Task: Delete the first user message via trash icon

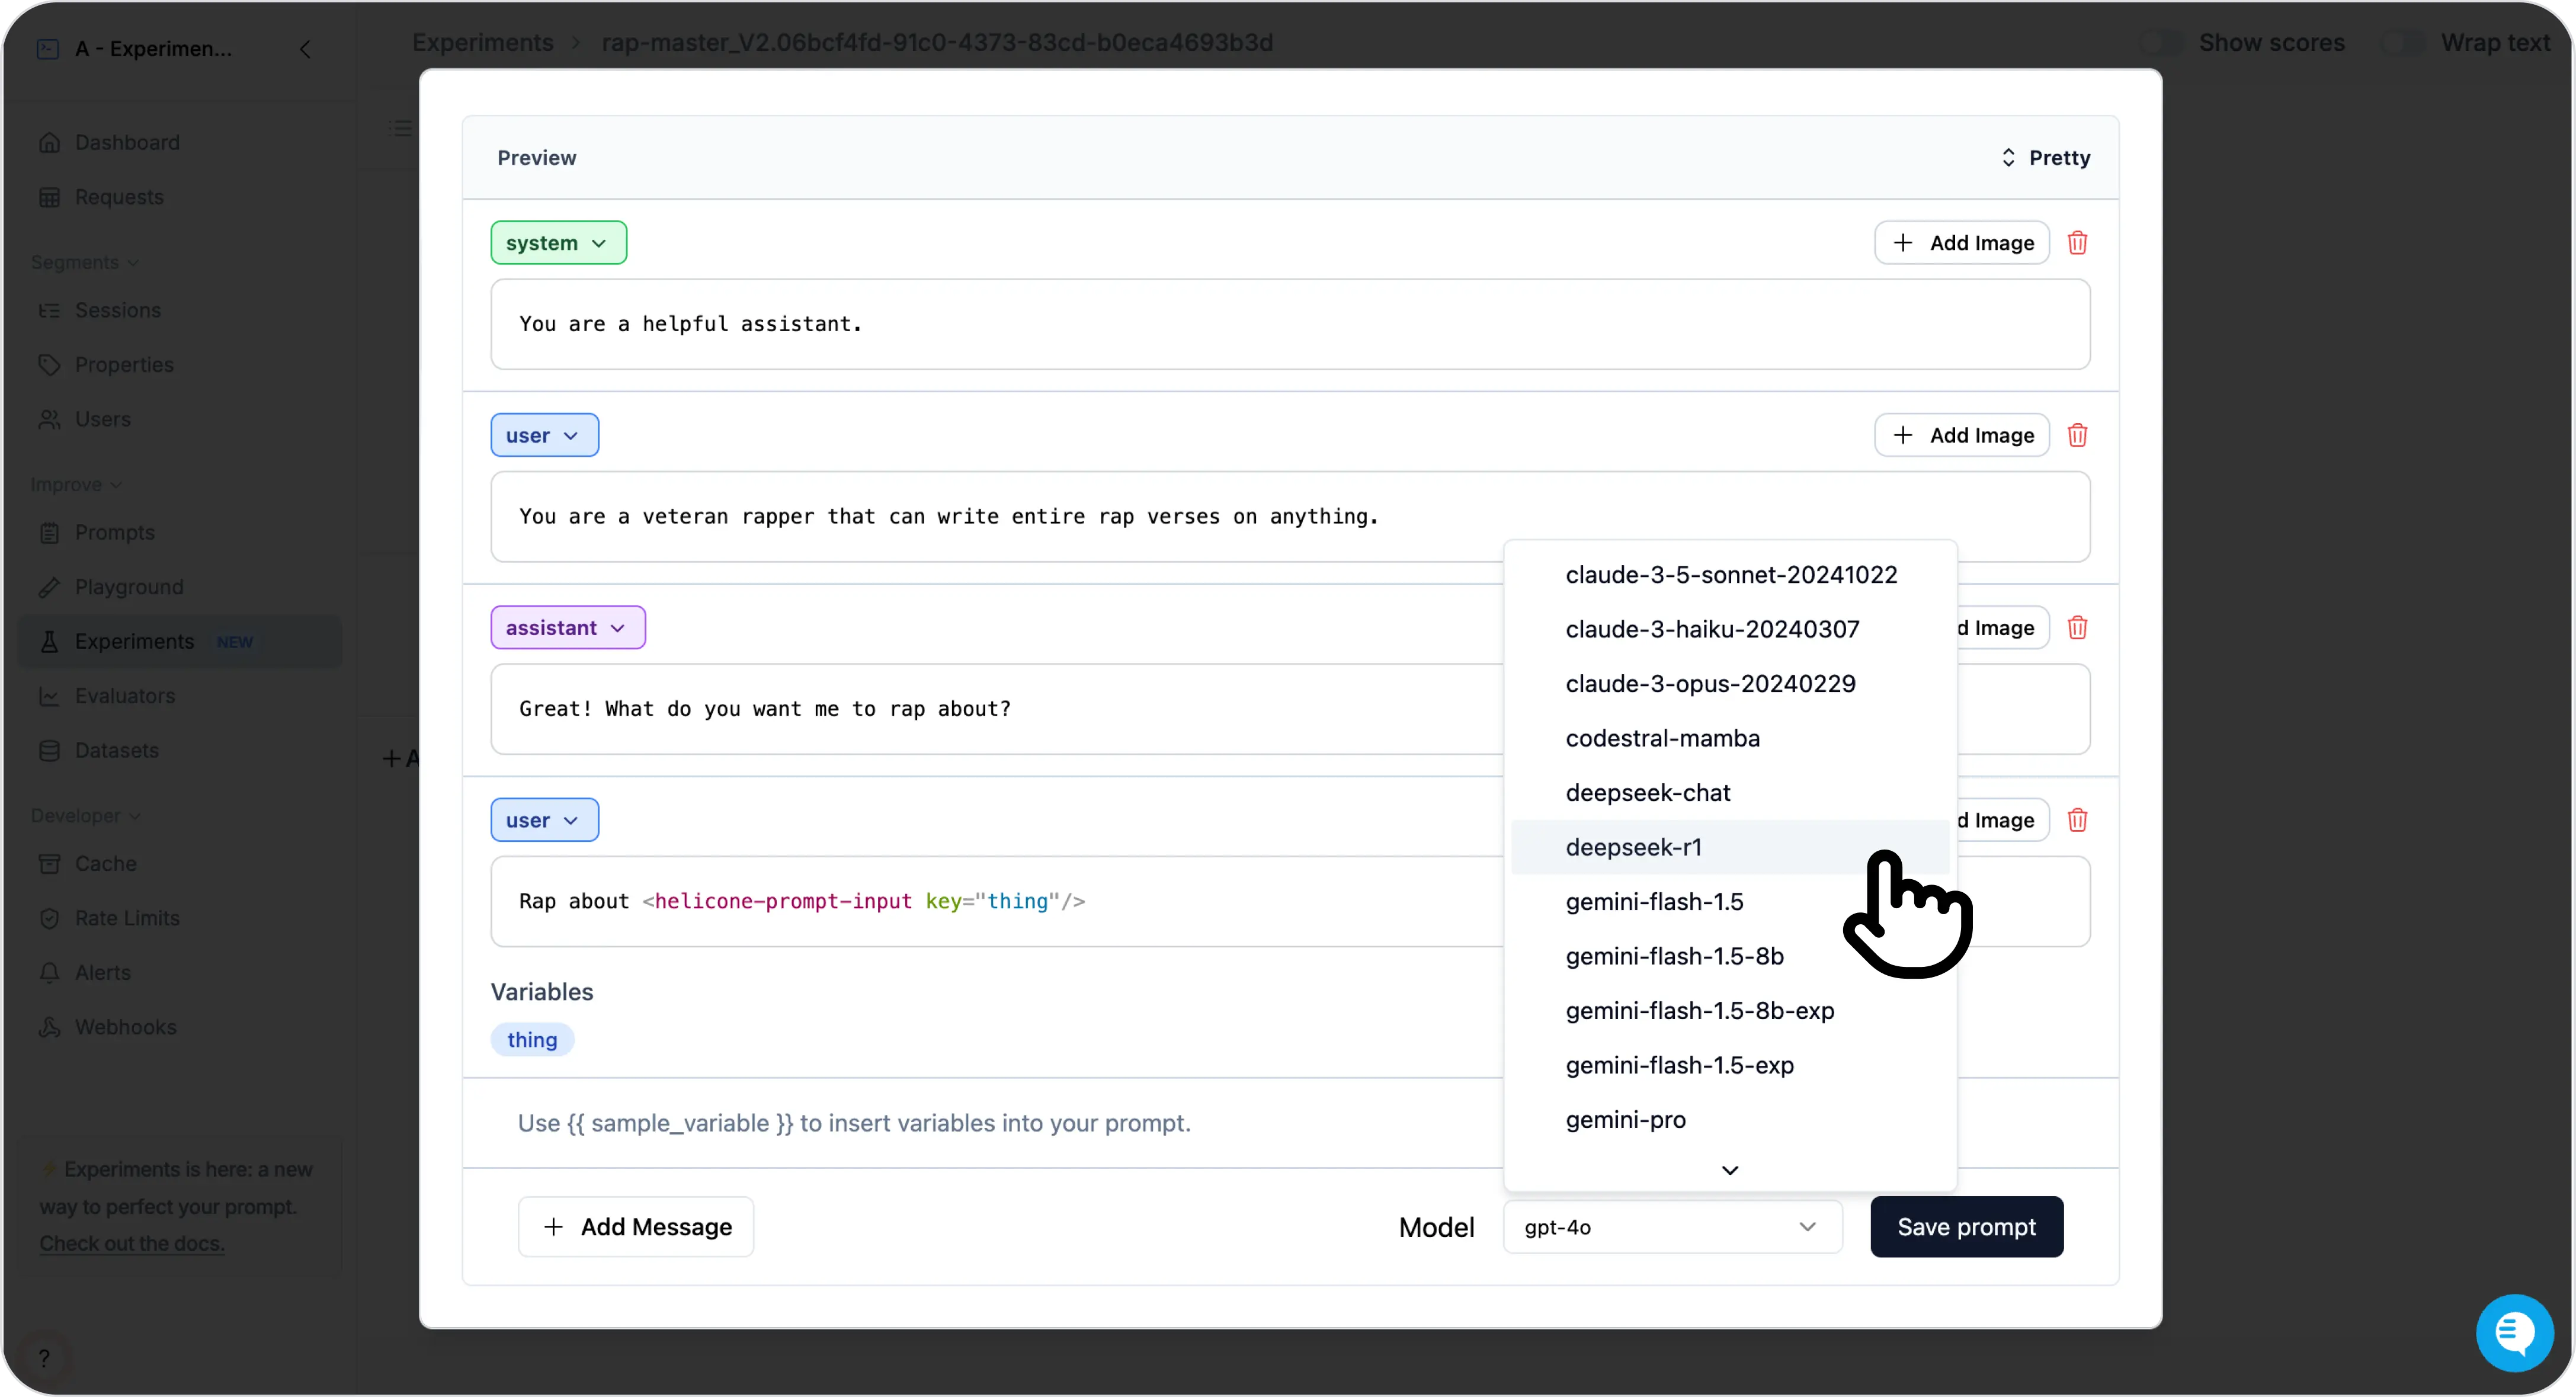Action: pos(2077,435)
